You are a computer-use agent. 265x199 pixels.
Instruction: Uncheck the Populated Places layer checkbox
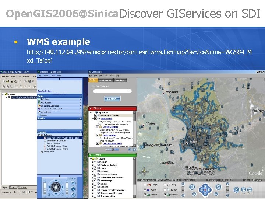tap(95, 174)
